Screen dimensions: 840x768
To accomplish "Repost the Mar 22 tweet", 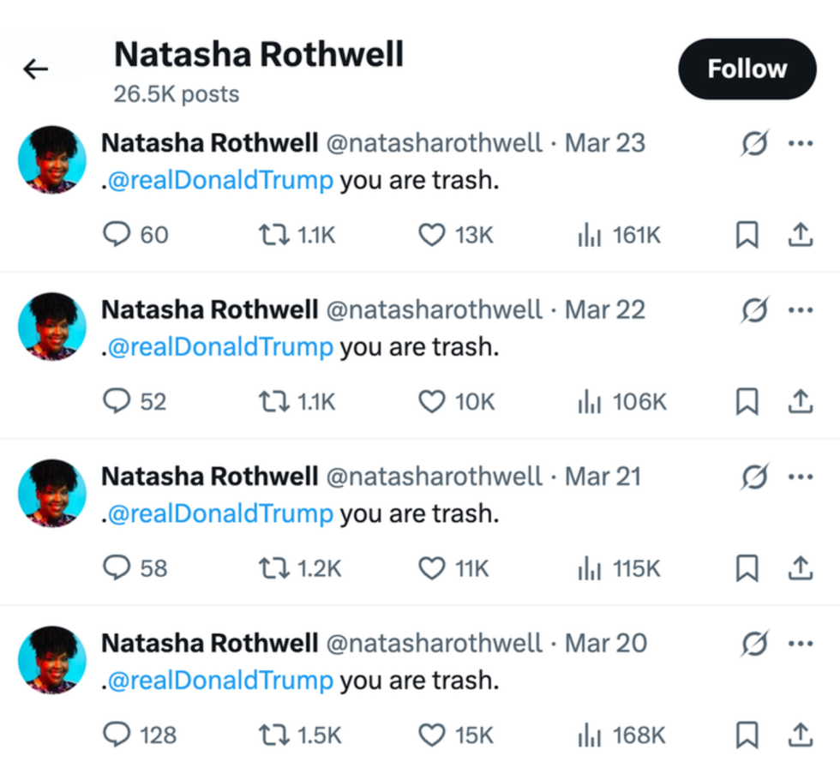I will 274,401.
